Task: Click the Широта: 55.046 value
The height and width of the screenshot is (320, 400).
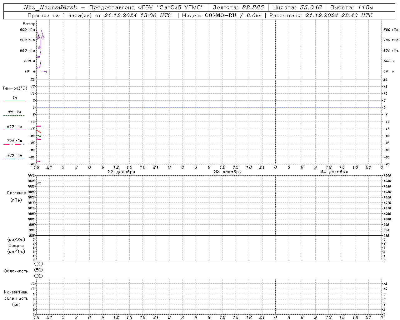Action: tap(297, 7)
